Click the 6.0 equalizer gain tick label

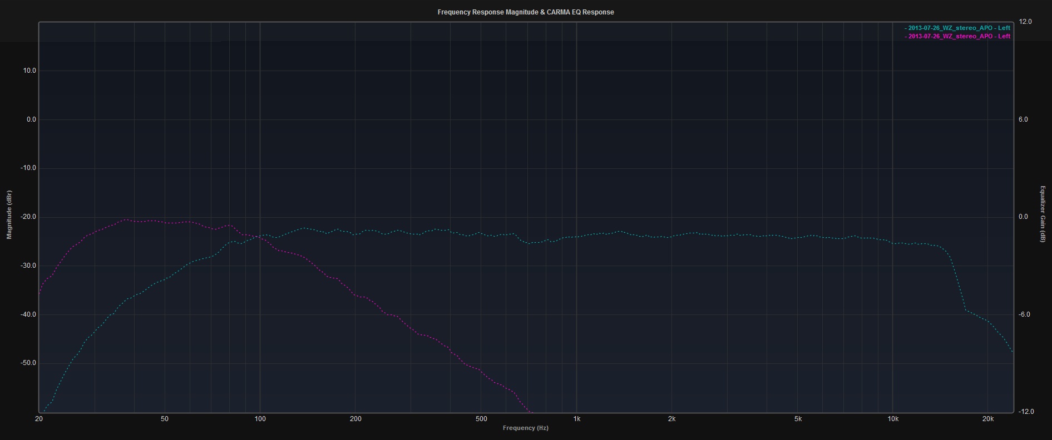tap(1024, 119)
